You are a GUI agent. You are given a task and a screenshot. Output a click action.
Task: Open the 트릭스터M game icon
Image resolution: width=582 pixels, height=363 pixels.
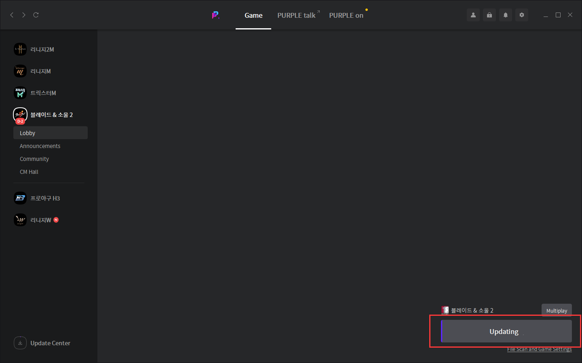[x=20, y=93]
